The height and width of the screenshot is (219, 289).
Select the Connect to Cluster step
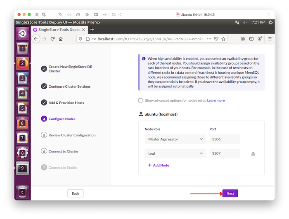coord(60,151)
